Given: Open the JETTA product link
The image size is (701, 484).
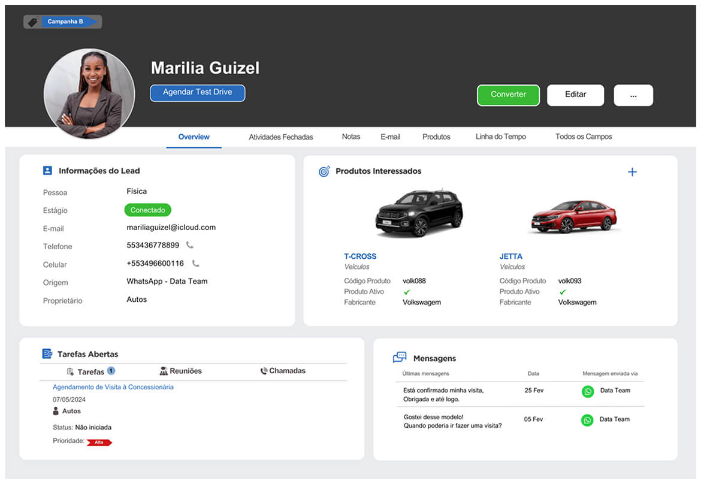Looking at the screenshot, I should (510, 256).
